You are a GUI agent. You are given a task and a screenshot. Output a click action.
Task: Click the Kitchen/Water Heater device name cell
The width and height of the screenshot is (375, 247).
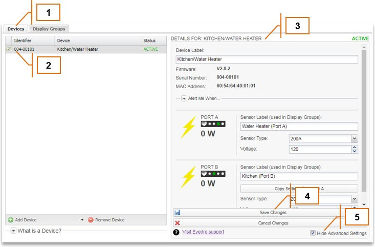77,49
